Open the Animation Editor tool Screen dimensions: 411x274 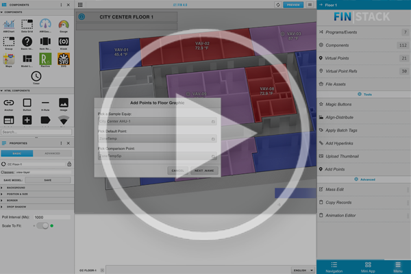point(364,215)
